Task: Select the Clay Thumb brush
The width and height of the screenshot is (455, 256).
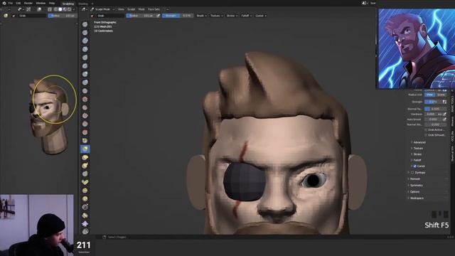Action: point(85,58)
